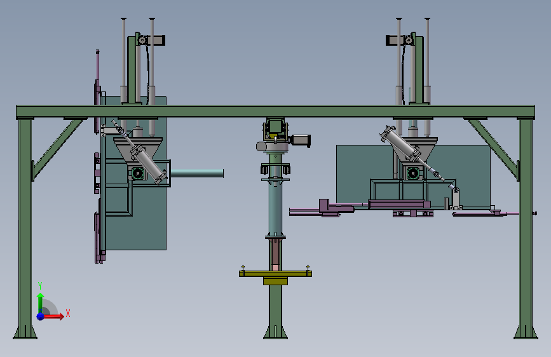
Task: Select the right diagonal corner brace
Action: (x=493, y=148)
